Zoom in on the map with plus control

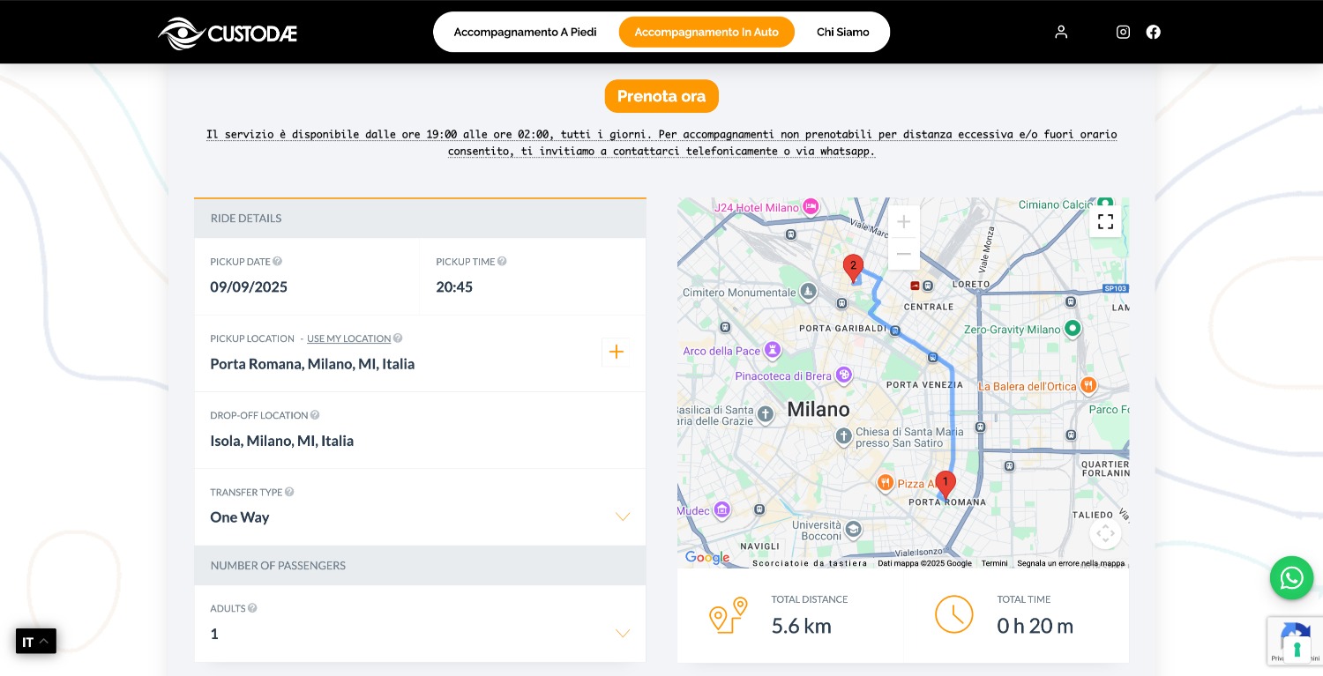click(903, 221)
